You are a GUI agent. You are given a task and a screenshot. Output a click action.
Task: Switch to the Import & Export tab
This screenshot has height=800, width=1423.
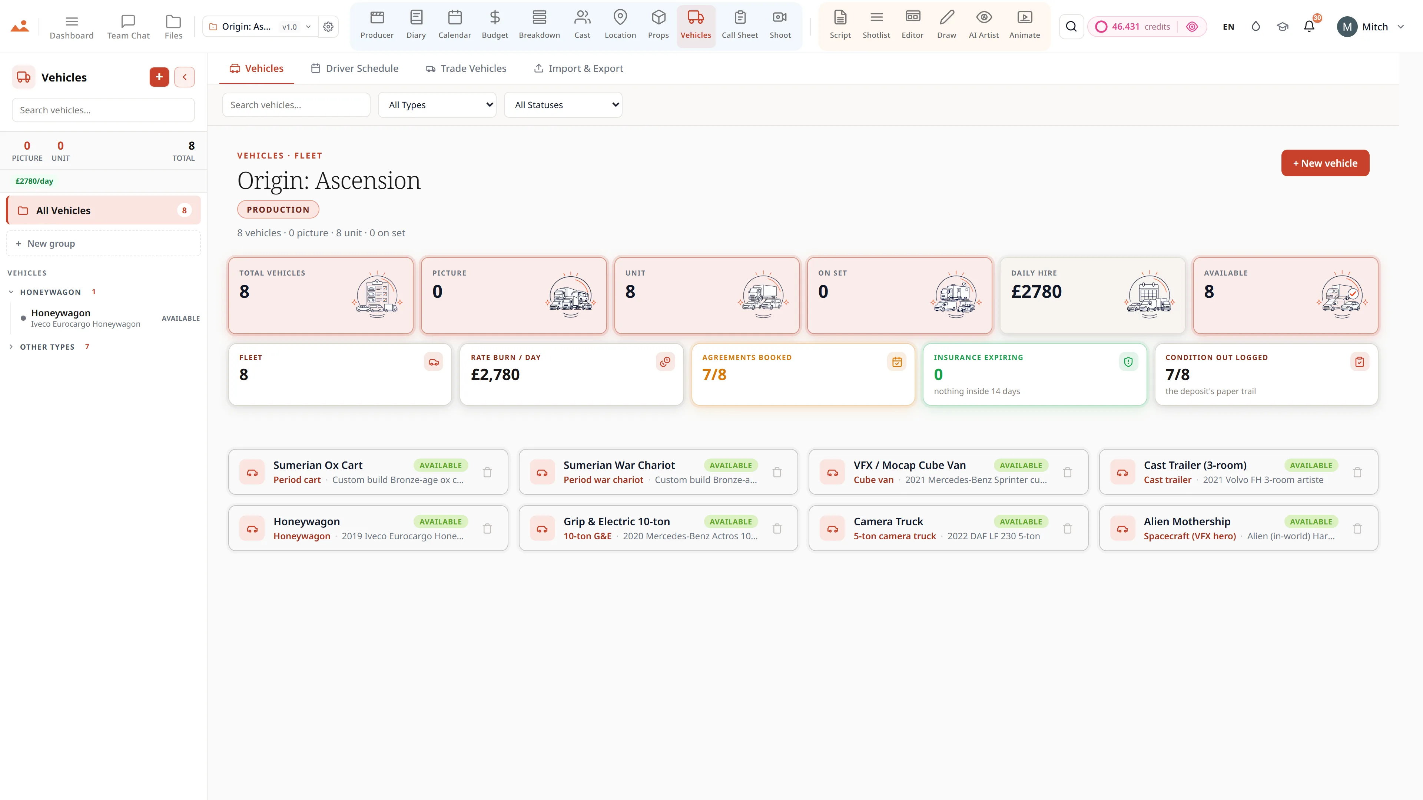(578, 69)
